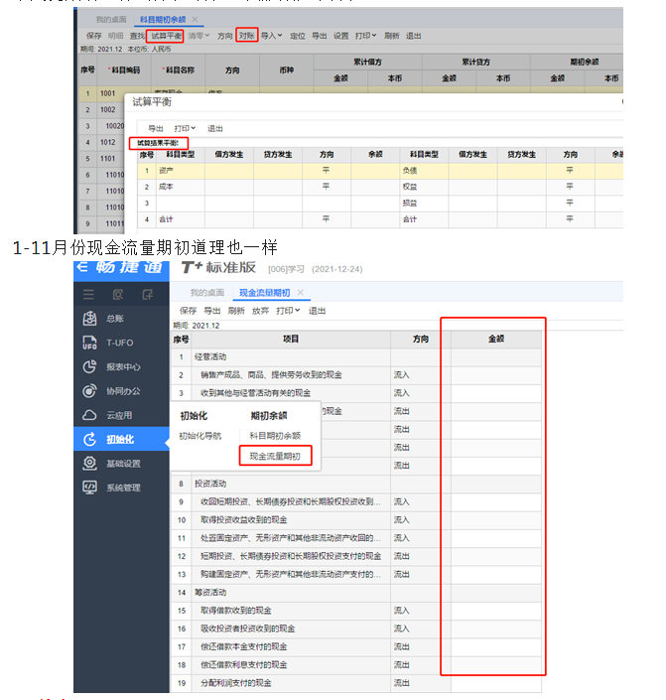The width and height of the screenshot is (666, 700).
Task: Click 退出 in 科目期初余额 toolbar
Action: [x=413, y=36]
